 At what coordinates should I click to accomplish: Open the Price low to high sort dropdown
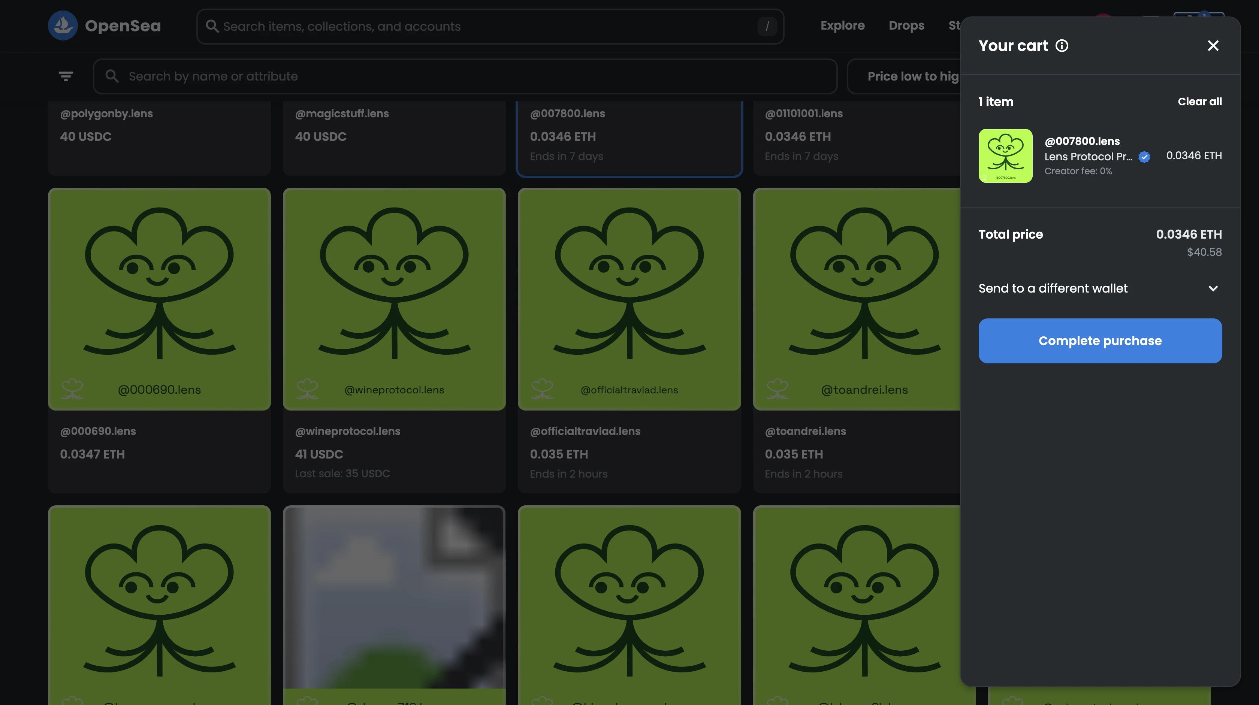tap(904, 76)
